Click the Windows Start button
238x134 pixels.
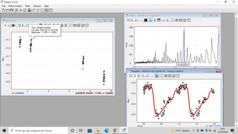click(4, 130)
